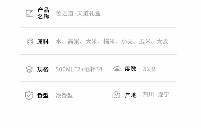Click the stacked layers specification icon
Image resolution: width=201 pixels, height=128 pixels.
(x=29, y=69)
